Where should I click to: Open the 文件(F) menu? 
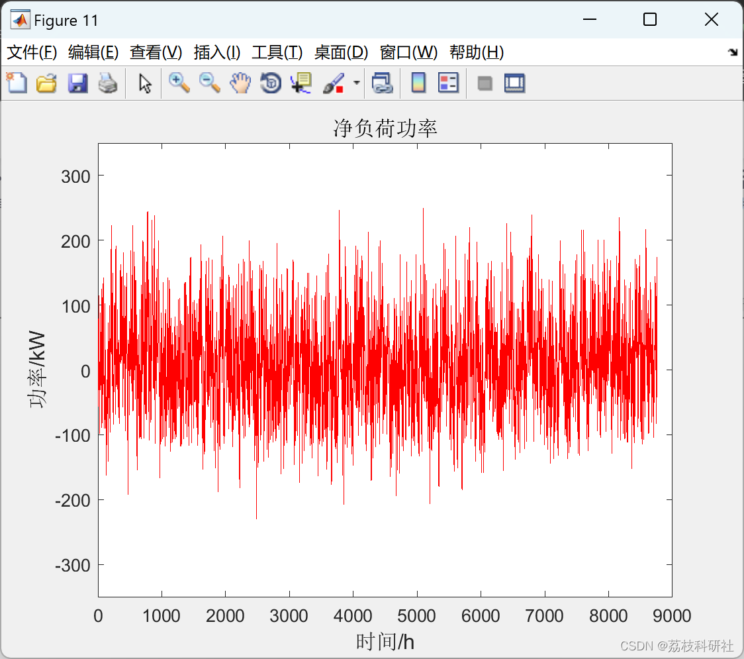click(32, 52)
